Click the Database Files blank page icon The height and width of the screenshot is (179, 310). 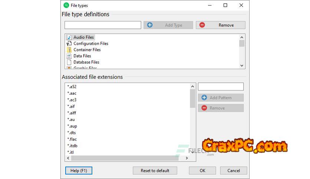(x=69, y=62)
